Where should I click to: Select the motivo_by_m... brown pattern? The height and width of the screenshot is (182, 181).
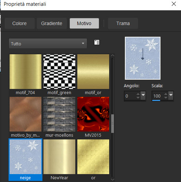click(25, 114)
